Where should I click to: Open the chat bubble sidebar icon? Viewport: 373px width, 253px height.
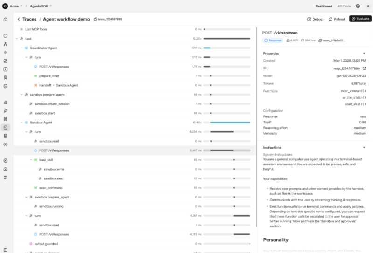click(x=6, y=36)
